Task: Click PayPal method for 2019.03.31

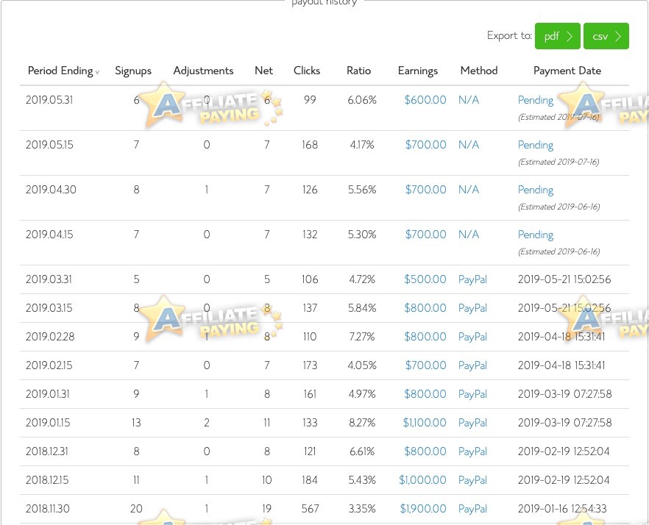Action: 472,279
